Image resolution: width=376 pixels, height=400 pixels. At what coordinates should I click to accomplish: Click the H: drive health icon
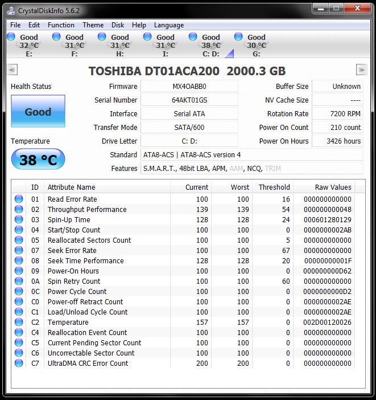(x=102, y=37)
